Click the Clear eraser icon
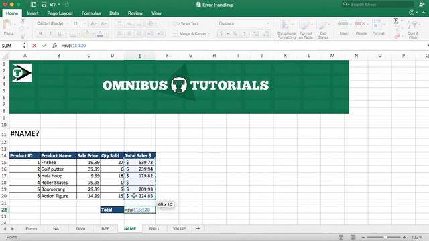This screenshot has width=429, height=241. pyautogui.click(x=397, y=36)
